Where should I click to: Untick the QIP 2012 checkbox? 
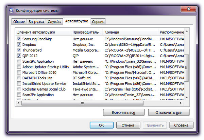pyautogui.click(x=19, y=56)
